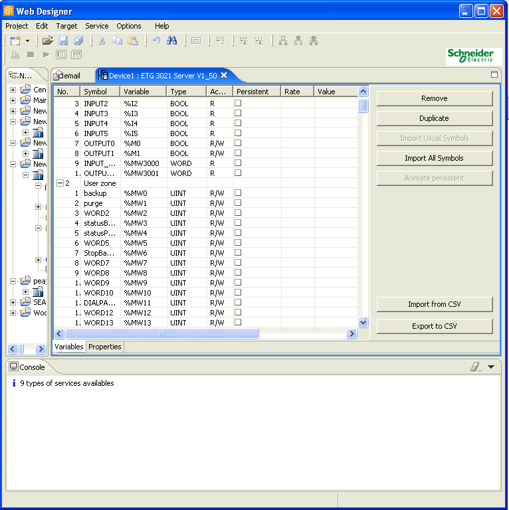Click the Undo arrow icon
The height and width of the screenshot is (510, 509).
pos(157,41)
